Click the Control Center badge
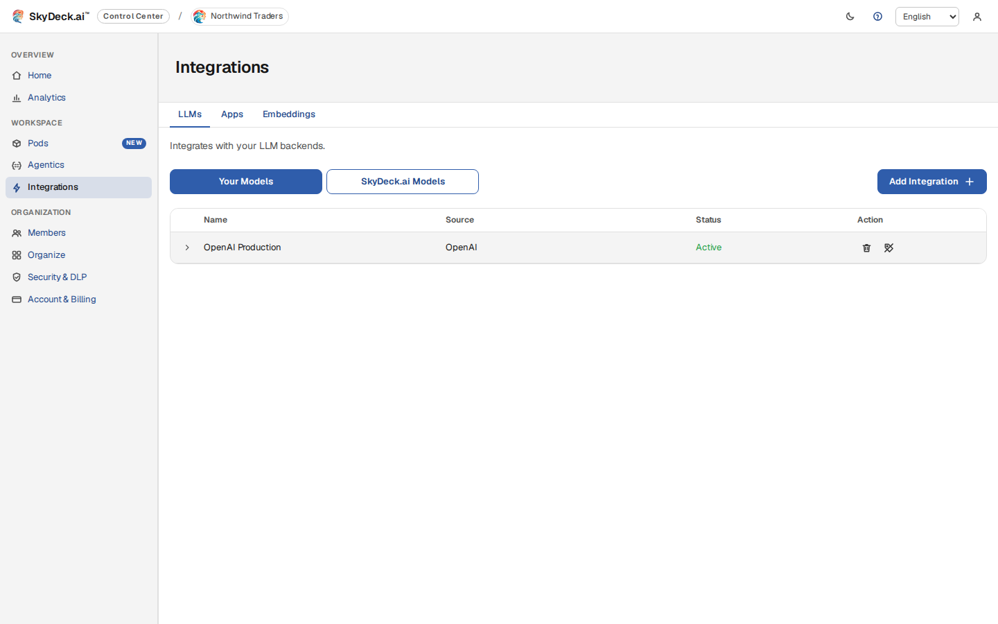This screenshot has height=624, width=998. (133, 16)
